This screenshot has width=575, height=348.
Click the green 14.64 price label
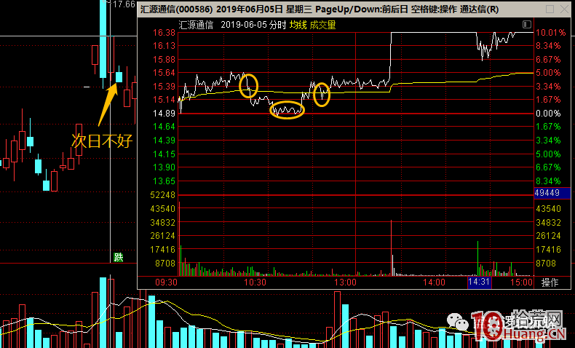[x=164, y=127]
